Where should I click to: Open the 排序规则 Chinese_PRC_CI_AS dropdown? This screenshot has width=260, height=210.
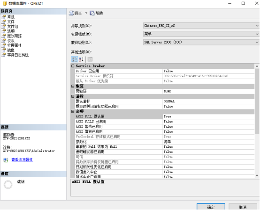pos(201,26)
